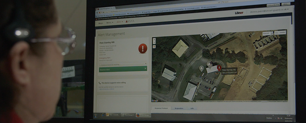
Task: Click the browser back arrow
Action: click(97, 13)
